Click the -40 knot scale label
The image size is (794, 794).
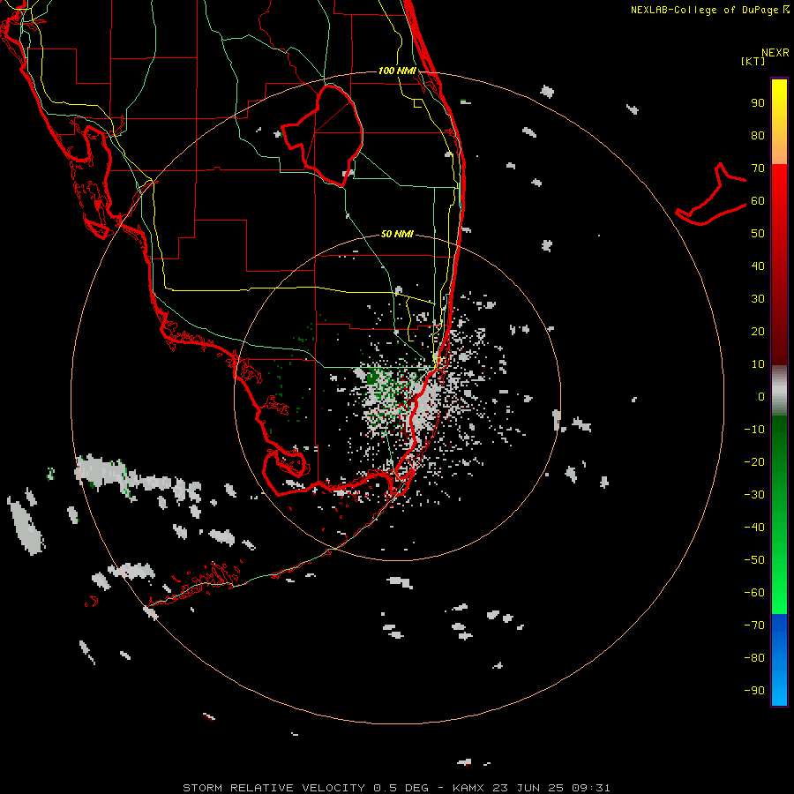754,528
